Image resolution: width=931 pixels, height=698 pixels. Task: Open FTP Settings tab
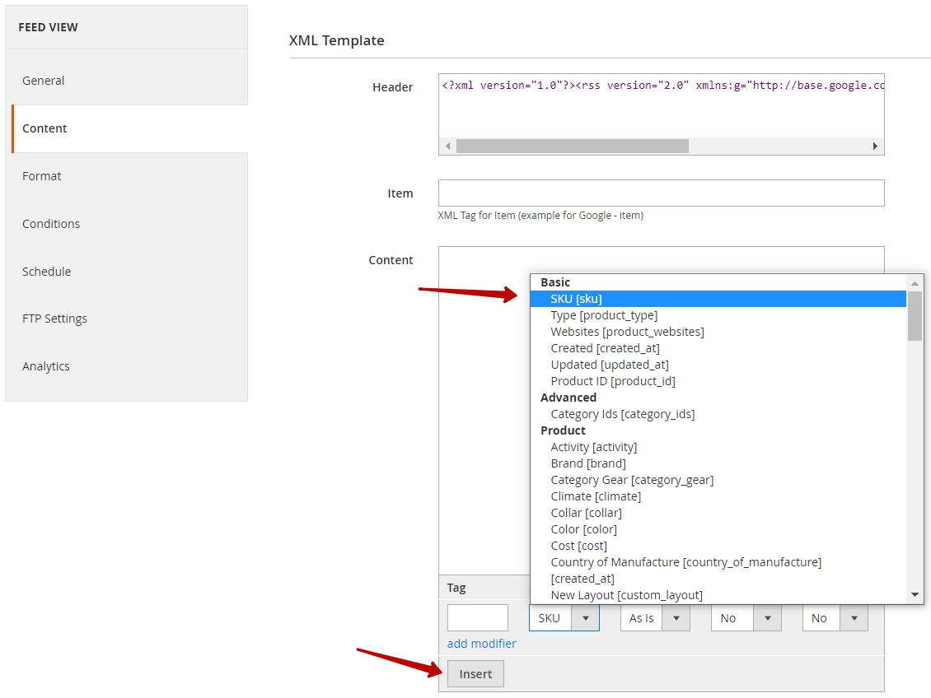(x=127, y=319)
